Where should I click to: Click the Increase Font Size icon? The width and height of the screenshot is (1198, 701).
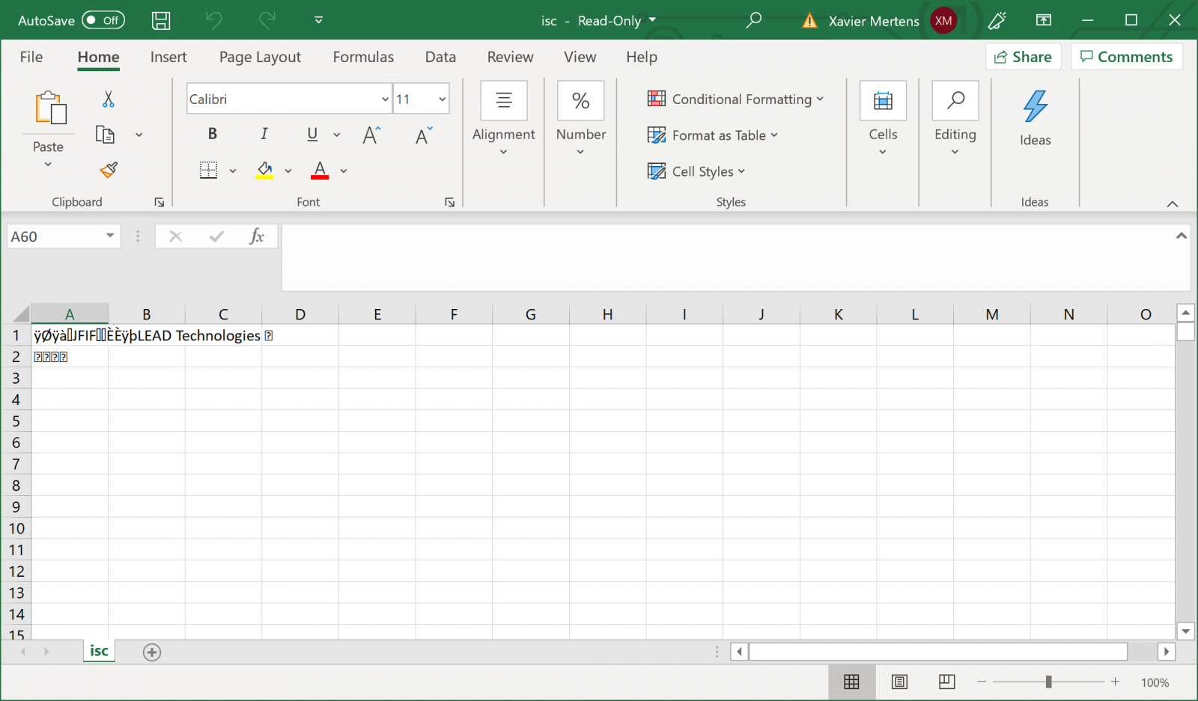click(371, 135)
